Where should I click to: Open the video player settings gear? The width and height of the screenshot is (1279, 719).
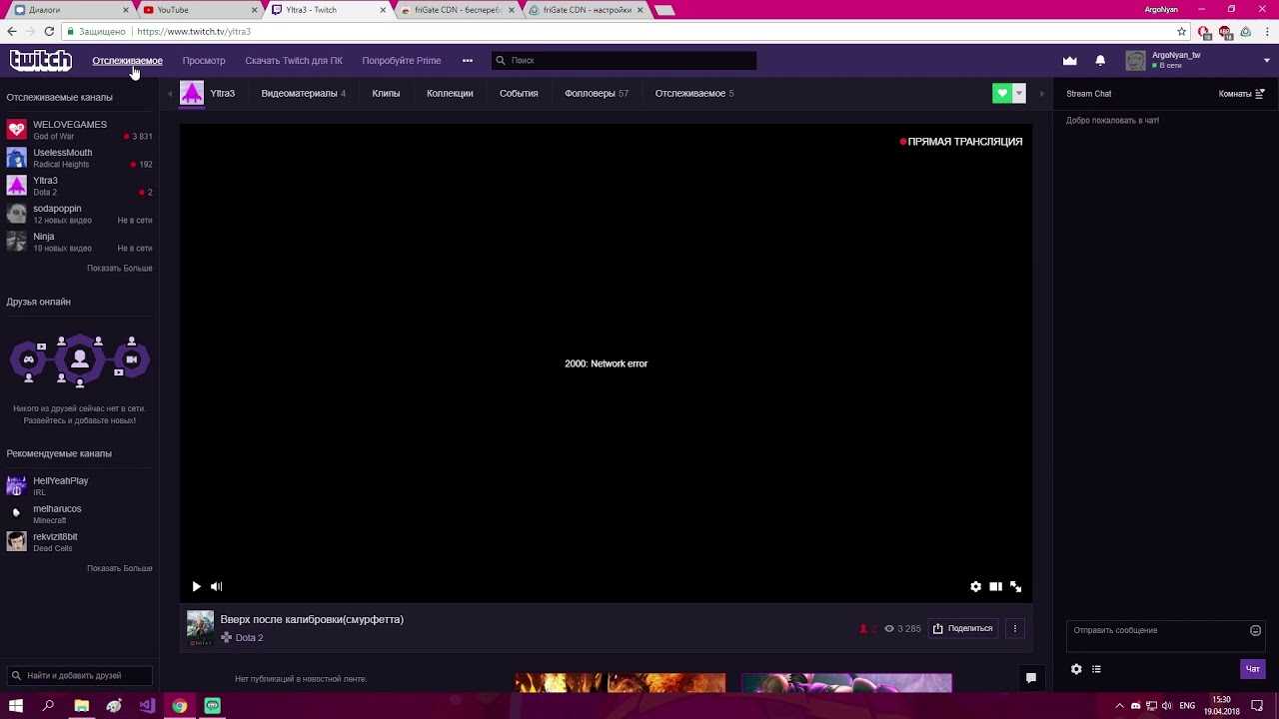tap(975, 587)
